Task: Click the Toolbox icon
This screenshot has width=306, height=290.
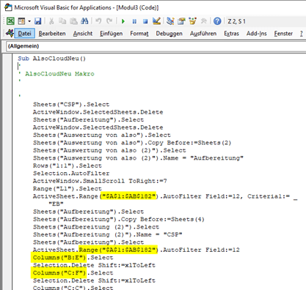Action: coord(203,21)
